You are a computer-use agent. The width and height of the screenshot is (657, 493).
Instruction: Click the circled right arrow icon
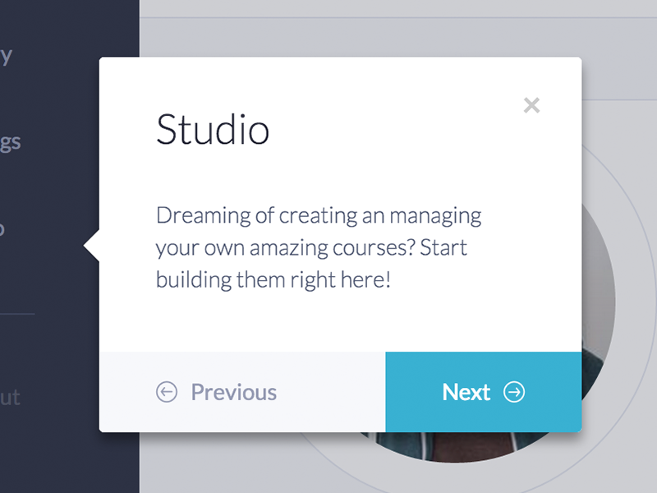514,393
